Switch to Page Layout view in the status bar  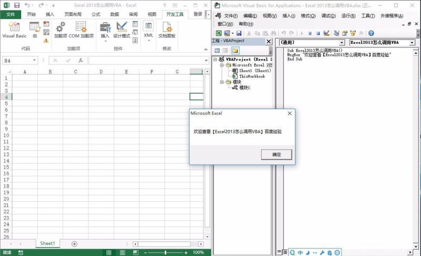123,252
